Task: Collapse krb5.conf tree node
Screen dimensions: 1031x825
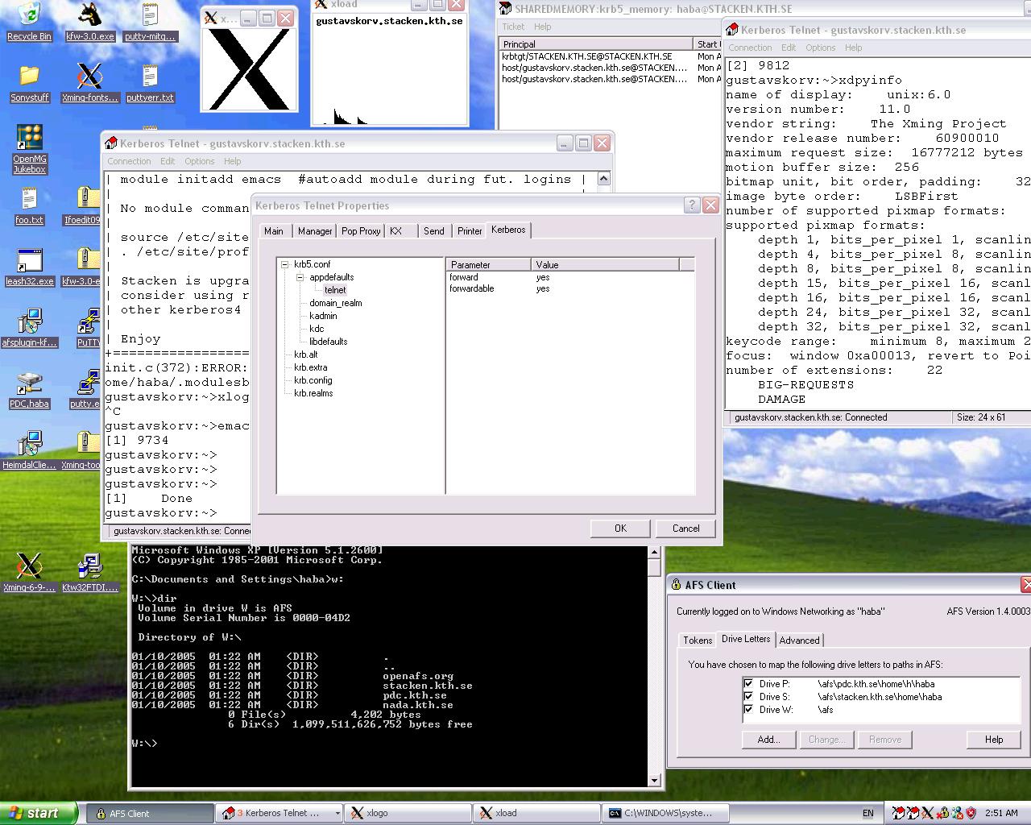Action: click(x=284, y=264)
